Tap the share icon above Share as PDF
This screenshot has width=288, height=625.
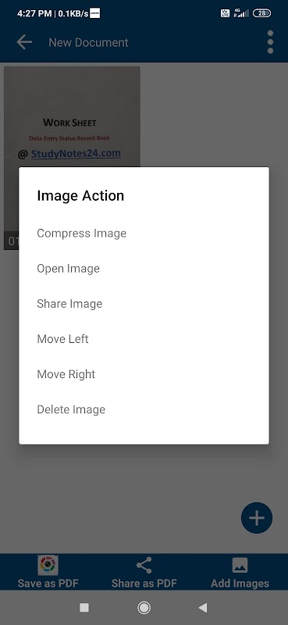coord(144,565)
